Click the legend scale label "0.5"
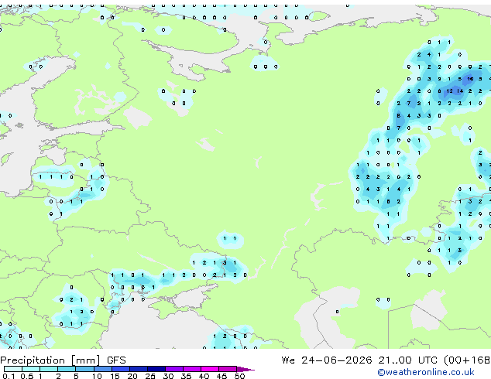This screenshot has width=491, height=379. pyautogui.click(x=26, y=376)
